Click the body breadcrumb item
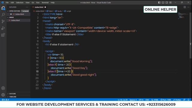This screenshot has height=108, width=192. click(x=59, y=11)
